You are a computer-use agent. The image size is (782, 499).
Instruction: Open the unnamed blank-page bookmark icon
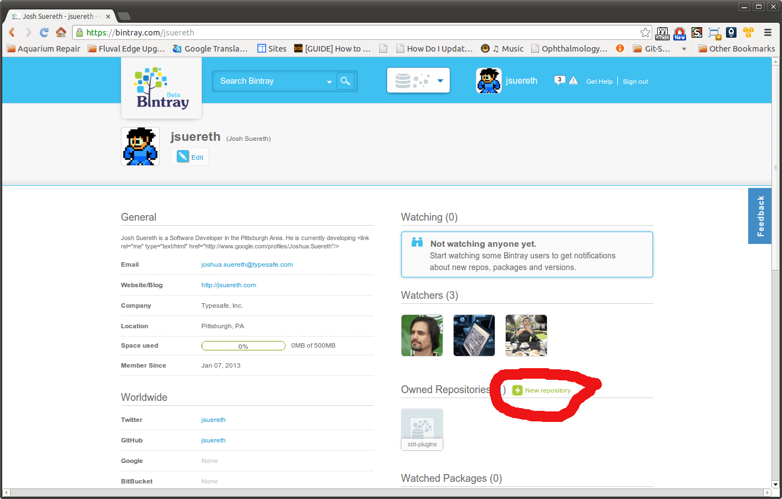(383, 48)
